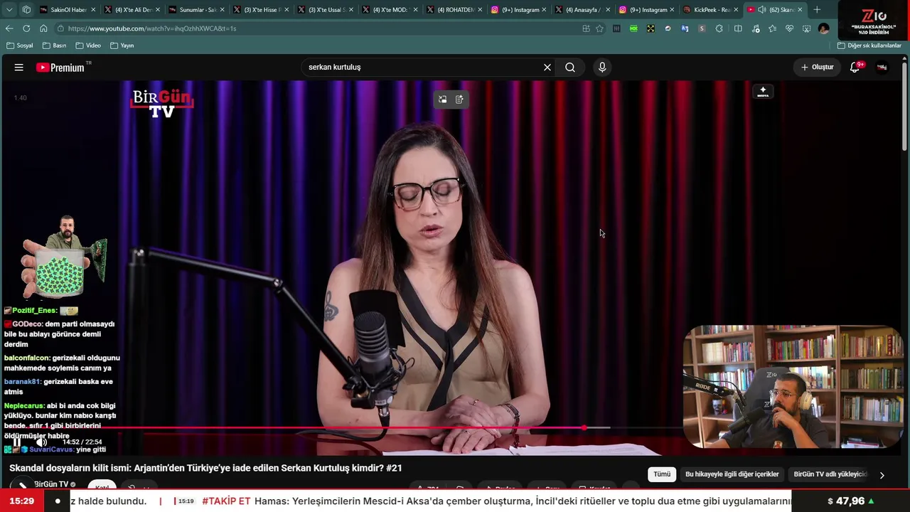Image resolution: width=910 pixels, height=512 pixels.
Task: Open the YouTube guide hamburger menu
Action: click(19, 68)
